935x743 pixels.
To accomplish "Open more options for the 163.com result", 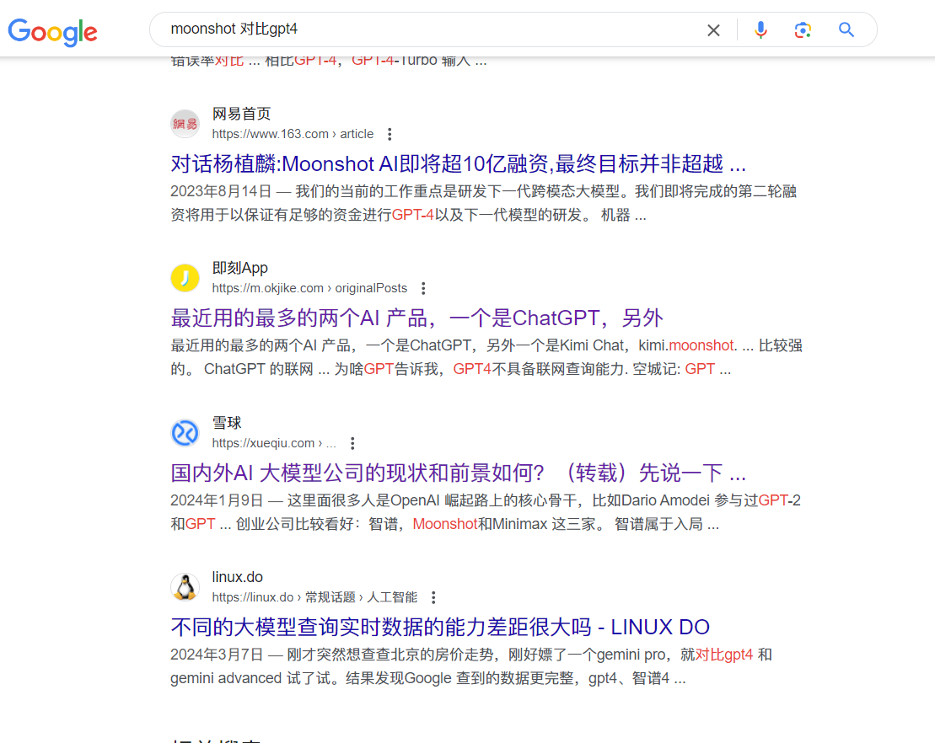I will tap(390, 134).
